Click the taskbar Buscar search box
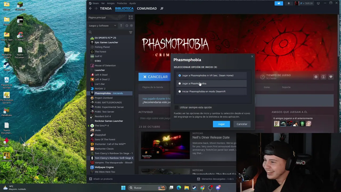Screen dimensions: 341x192 (x=147, y=188)
